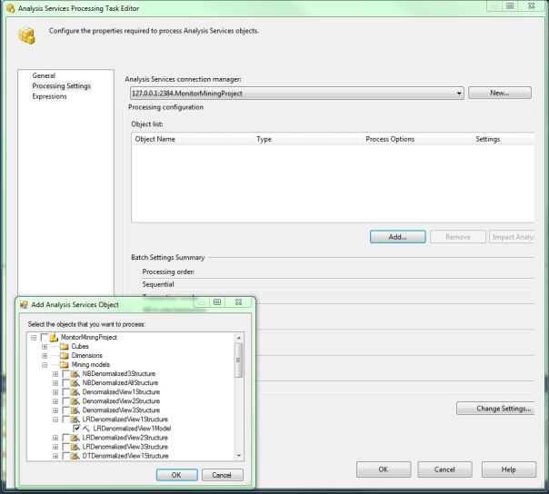Open the General page
This screenshot has height=494, width=549.
coord(44,75)
